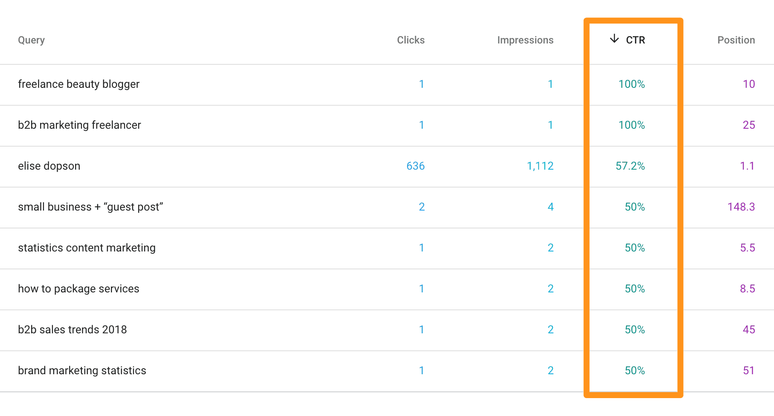
Task: Click the 'how to package services' query
Action: pyautogui.click(x=78, y=289)
